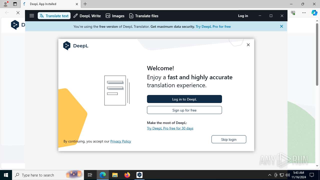The width and height of the screenshot is (320, 180).
Task: Select the Images tab
Action: click(115, 16)
